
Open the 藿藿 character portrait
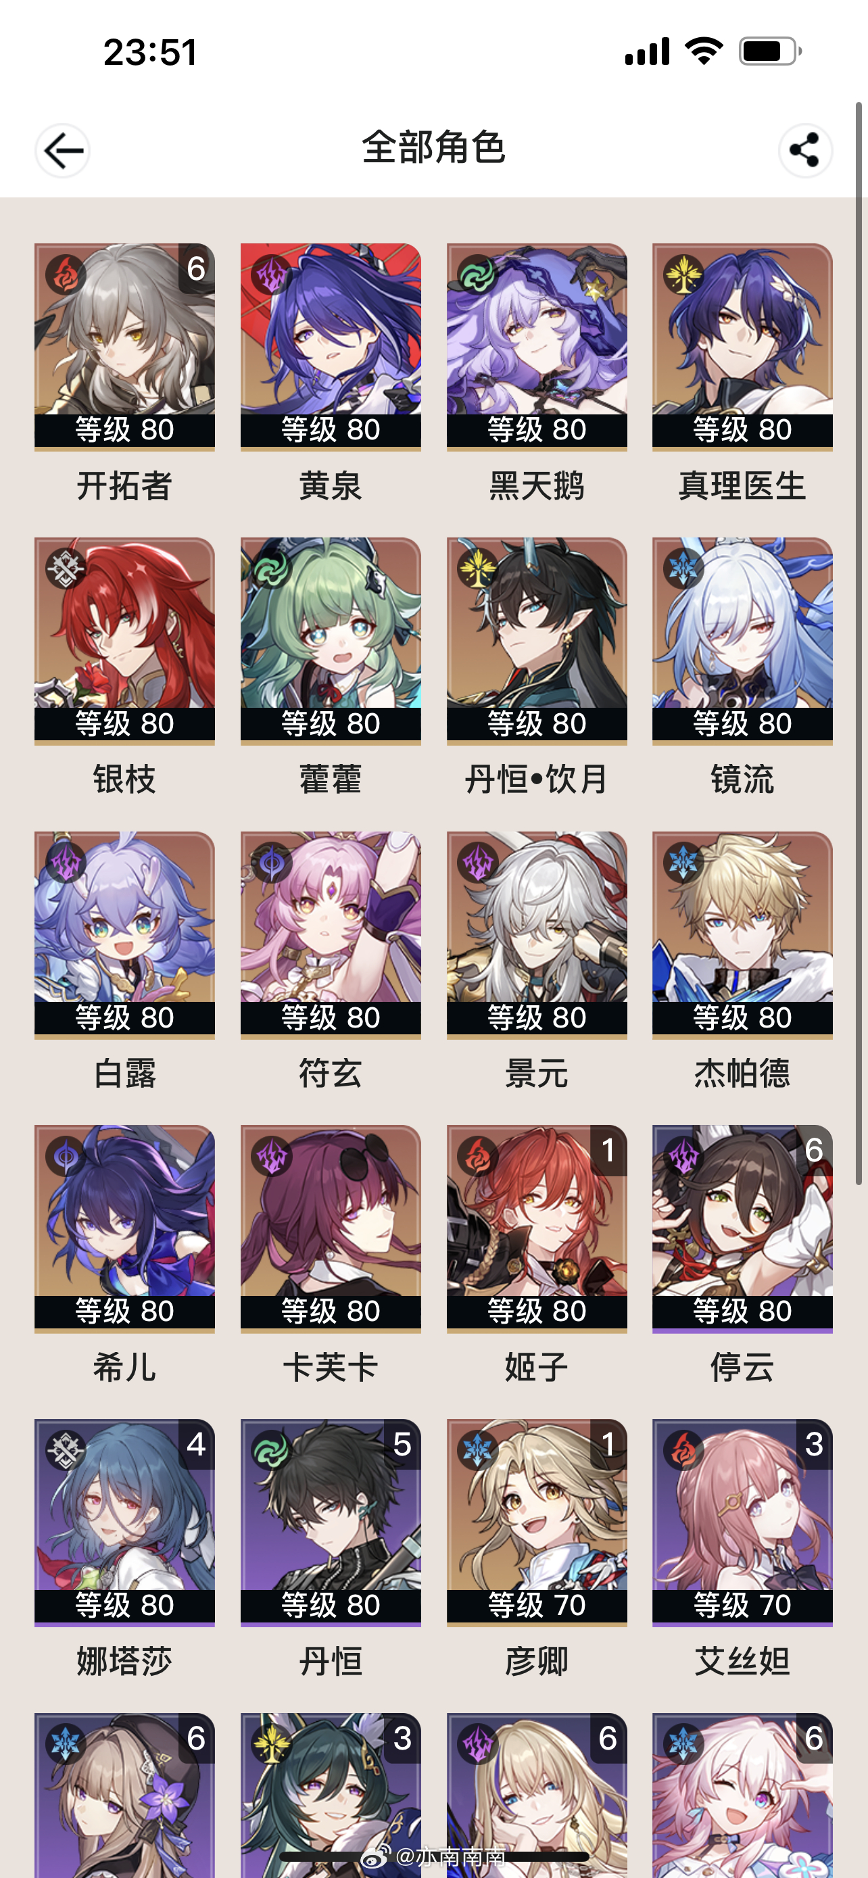331,641
